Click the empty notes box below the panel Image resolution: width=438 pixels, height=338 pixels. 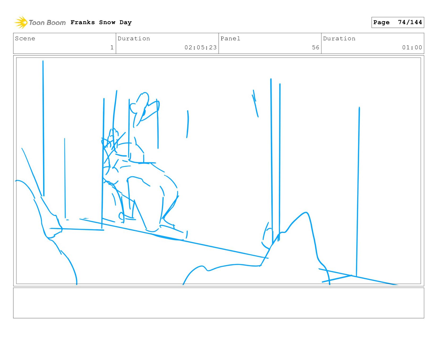[x=218, y=303]
